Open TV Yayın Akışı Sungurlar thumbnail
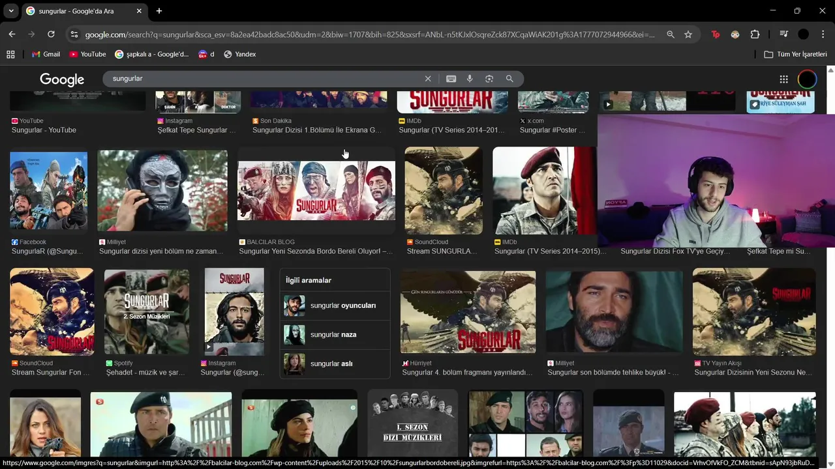 754,311
